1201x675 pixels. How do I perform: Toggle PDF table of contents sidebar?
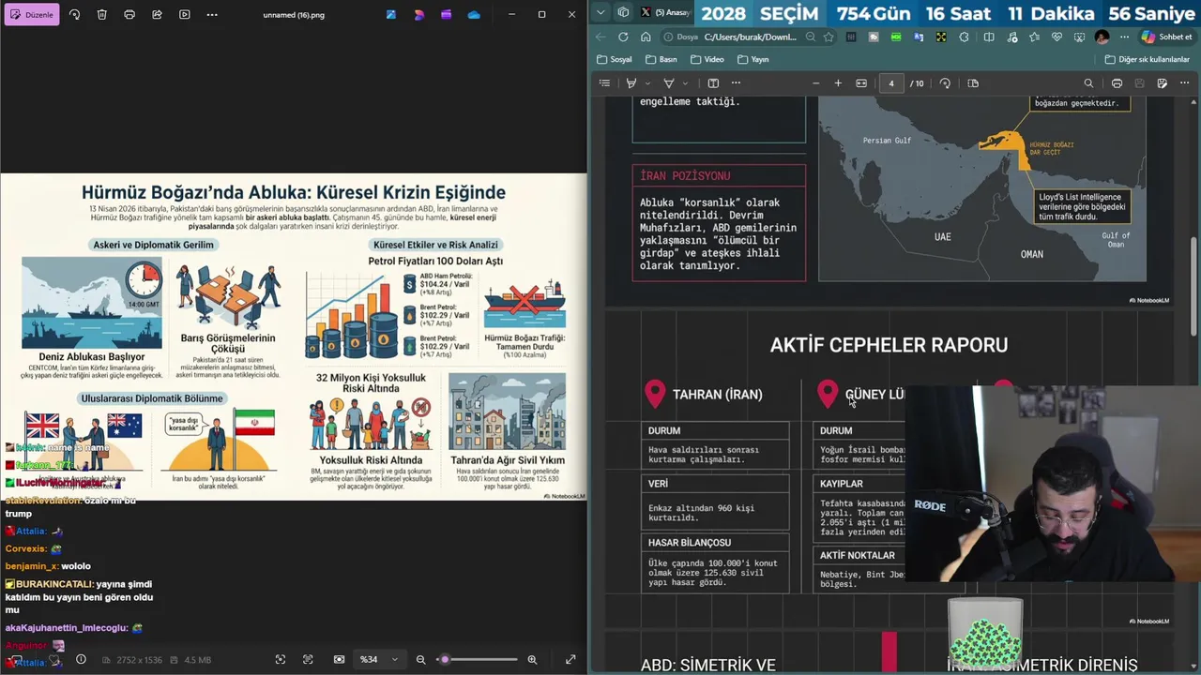tap(604, 83)
